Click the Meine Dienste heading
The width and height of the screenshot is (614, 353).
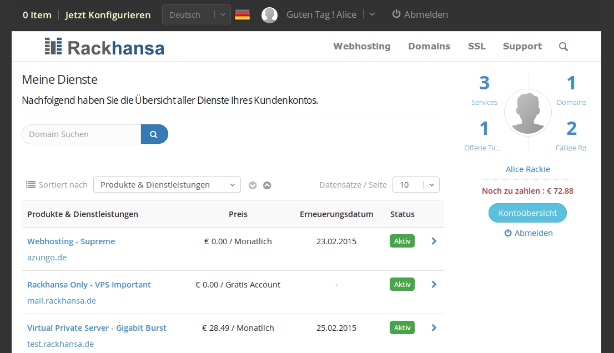(59, 79)
